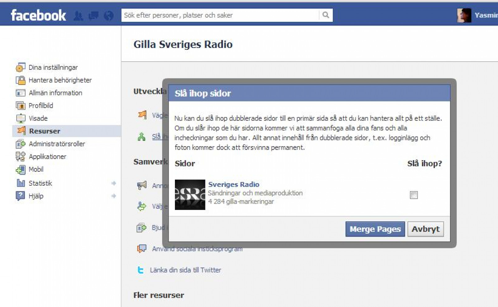
Task: Click Avbryt to cancel the dialog
Action: click(425, 229)
